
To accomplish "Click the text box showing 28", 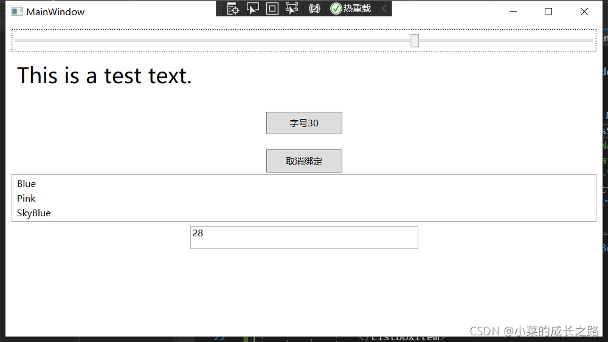I will click(304, 238).
